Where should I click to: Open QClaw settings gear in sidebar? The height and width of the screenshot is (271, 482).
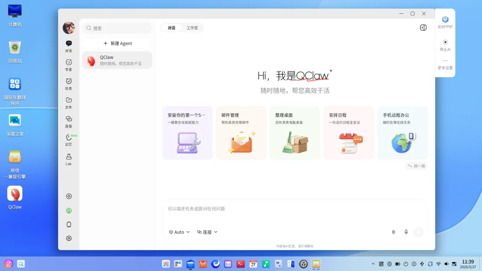point(69,238)
